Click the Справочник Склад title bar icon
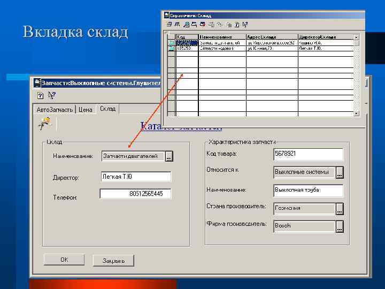The image size is (385, 289). pyautogui.click(x=167, y=15)
